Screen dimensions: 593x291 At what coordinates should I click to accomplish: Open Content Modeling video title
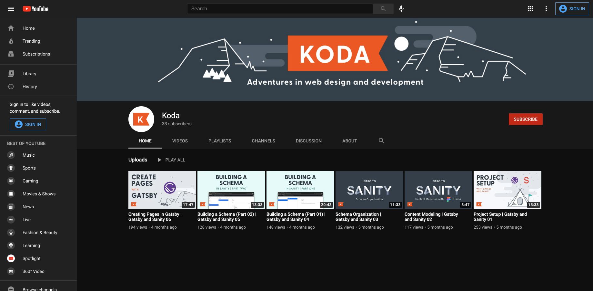click(x=431, y=217)
